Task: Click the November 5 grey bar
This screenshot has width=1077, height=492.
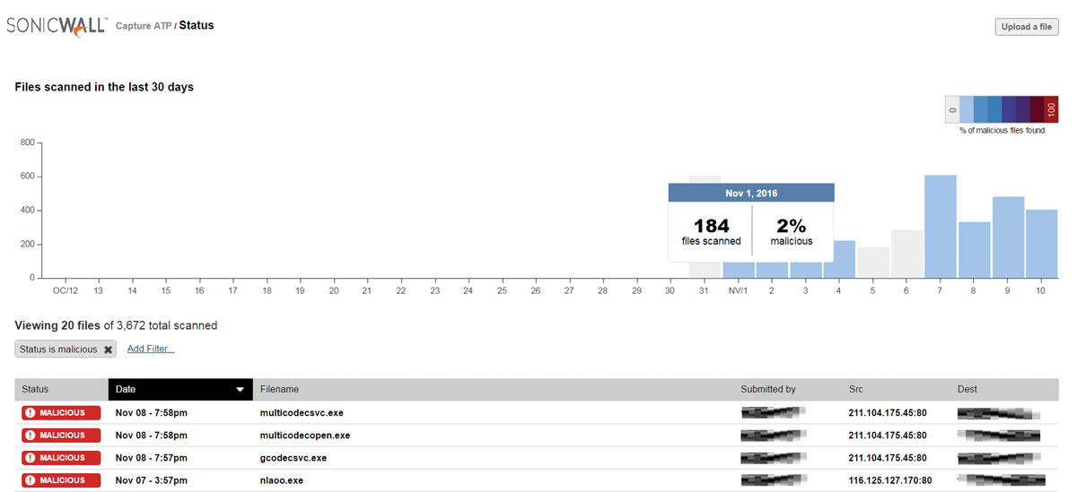Action: [872, 263]
